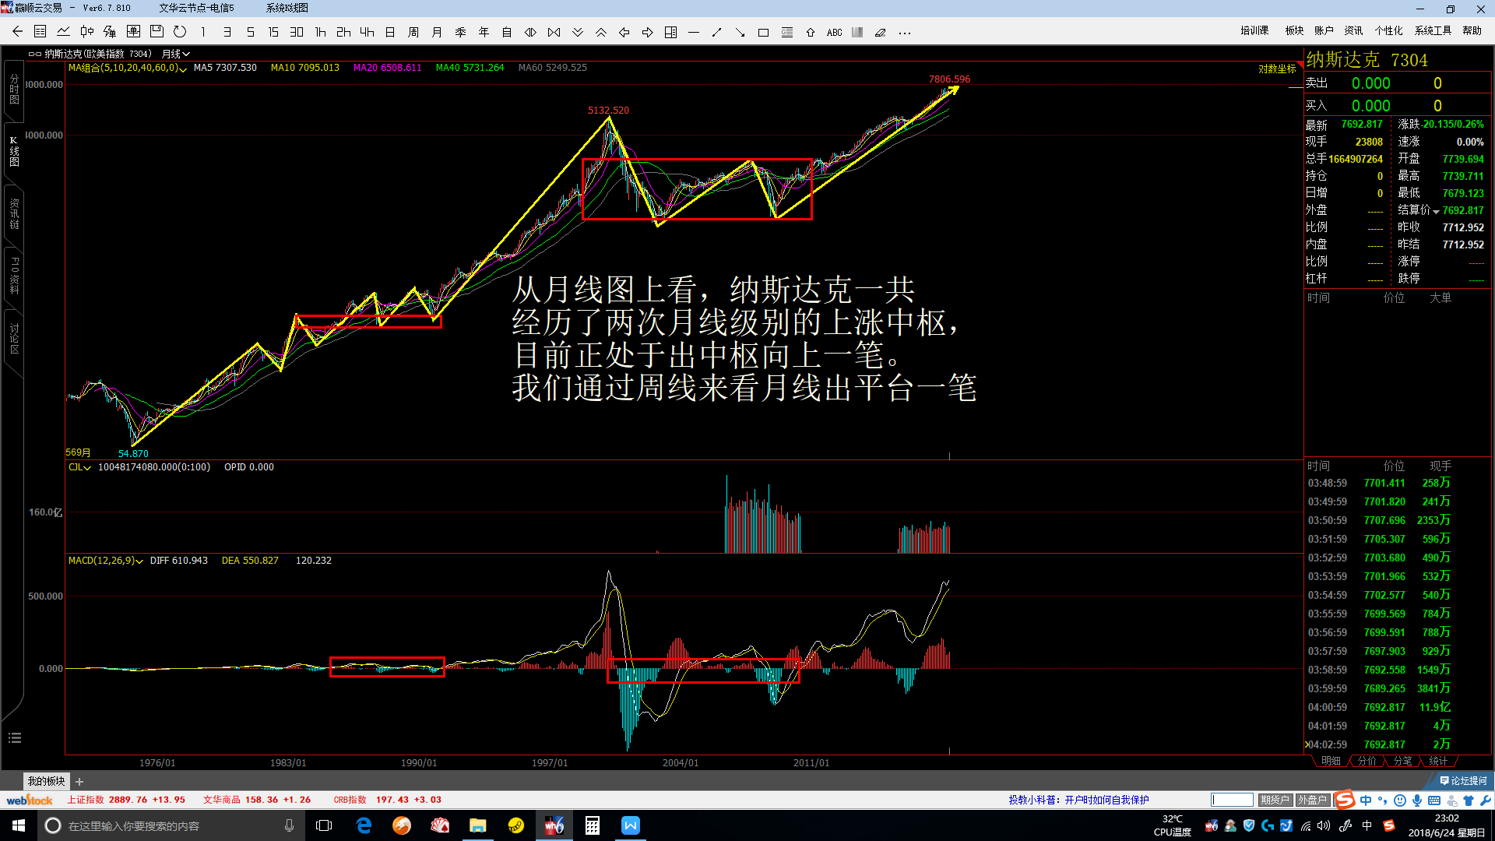Select the rectangle drawing tool
The width and height of the screenshot is (1495, 841).
(x=763, y=33)
